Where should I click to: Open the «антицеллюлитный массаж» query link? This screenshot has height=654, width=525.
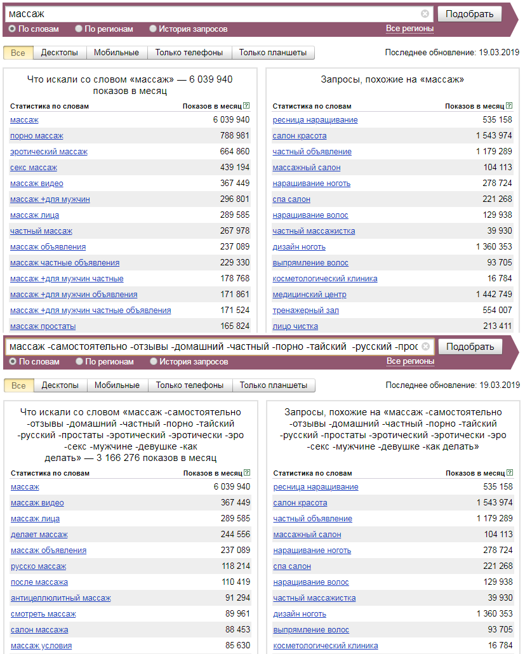(x=60, y=598)
